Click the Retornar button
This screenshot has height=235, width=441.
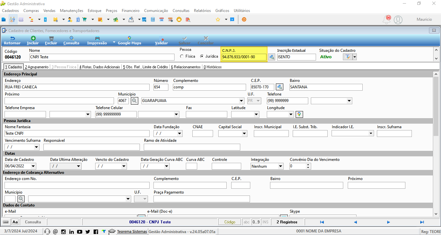point(12,40)
